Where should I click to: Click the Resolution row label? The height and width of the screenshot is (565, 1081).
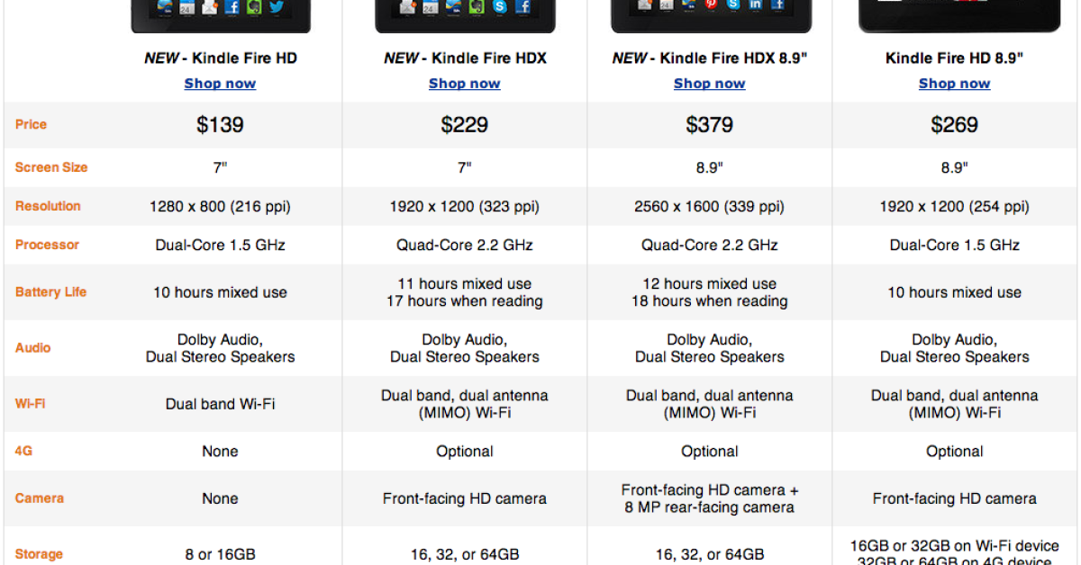click(x=48, y=206)
